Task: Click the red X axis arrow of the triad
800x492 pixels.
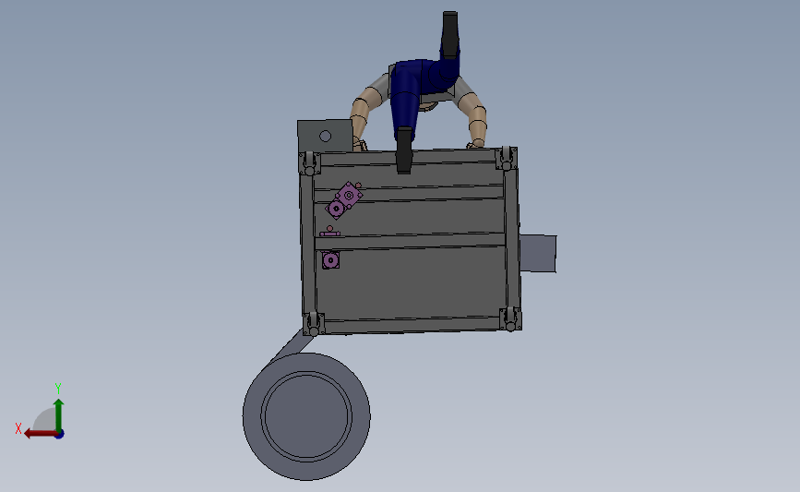Action: point(41,433)
